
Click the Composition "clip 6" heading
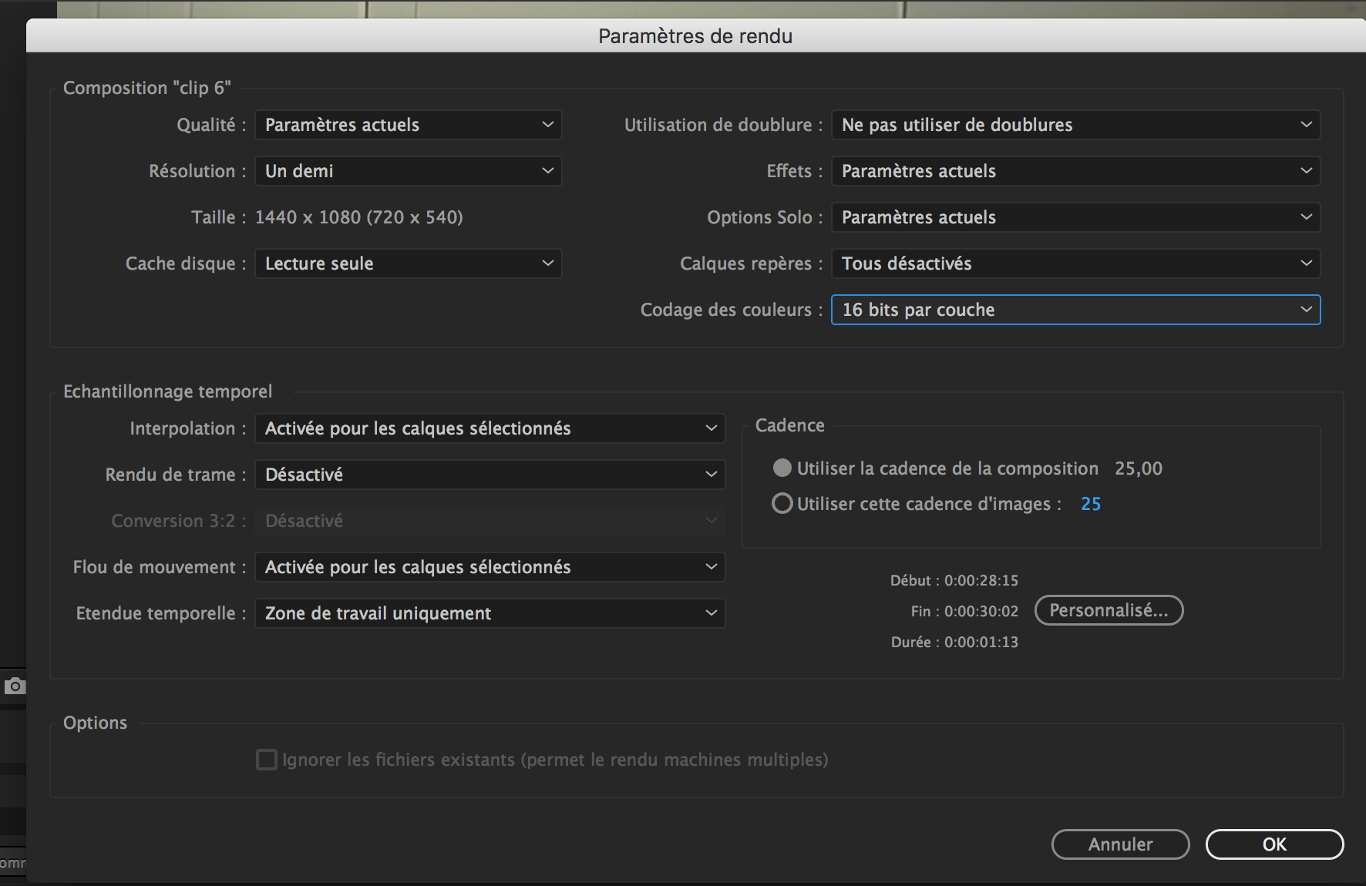click(x=147, y=88)
